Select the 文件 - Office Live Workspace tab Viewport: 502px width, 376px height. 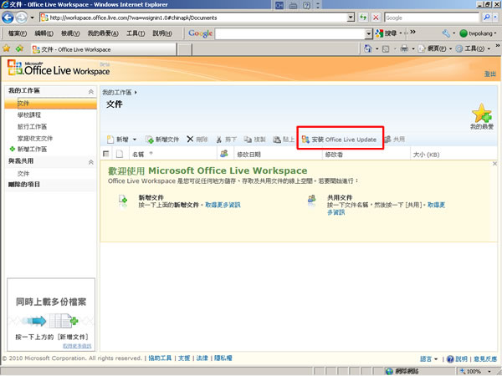point(103,49)
